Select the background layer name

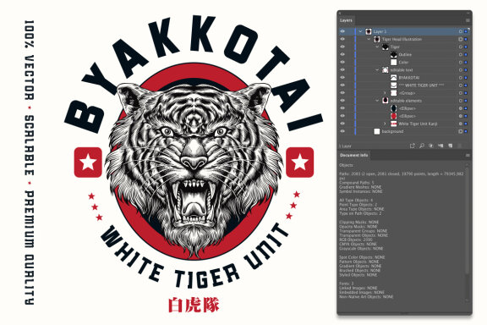point(392,131)
